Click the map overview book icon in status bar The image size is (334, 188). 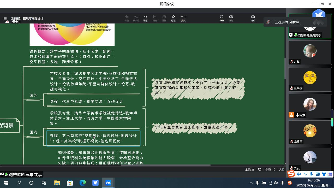pos(260,169)
